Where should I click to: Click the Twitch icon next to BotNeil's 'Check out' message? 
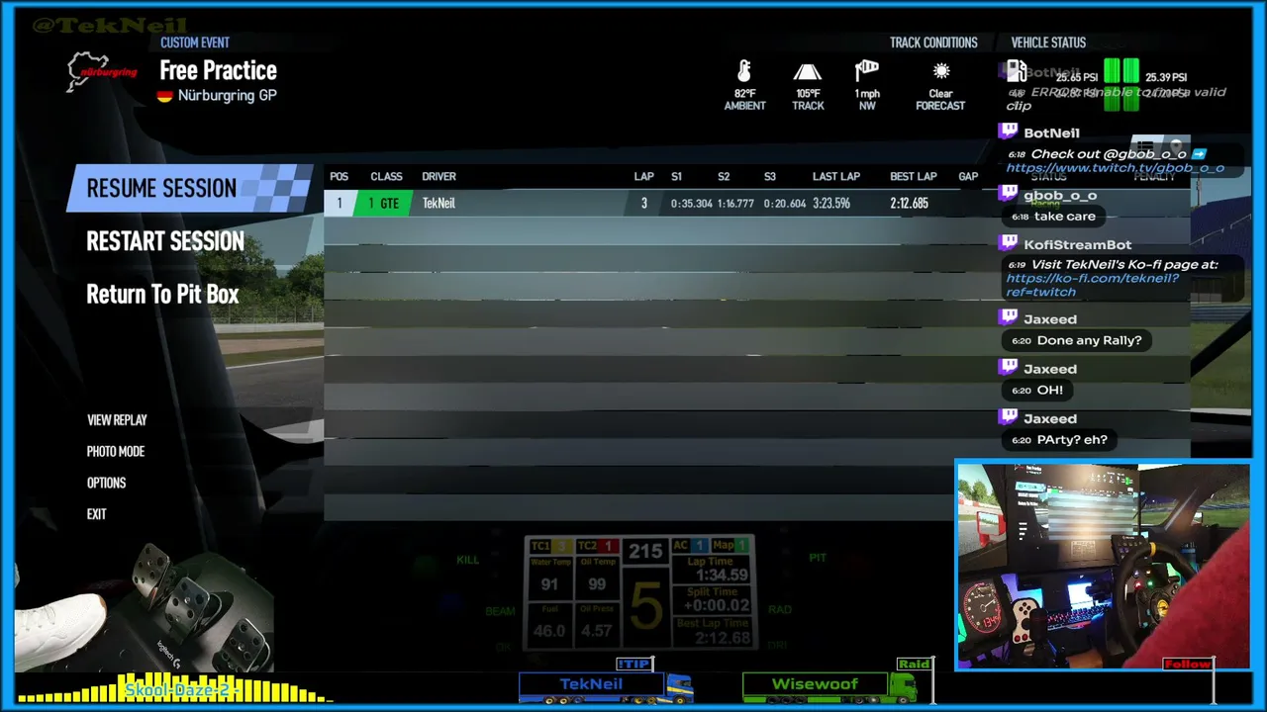[x=1008, y=132]
